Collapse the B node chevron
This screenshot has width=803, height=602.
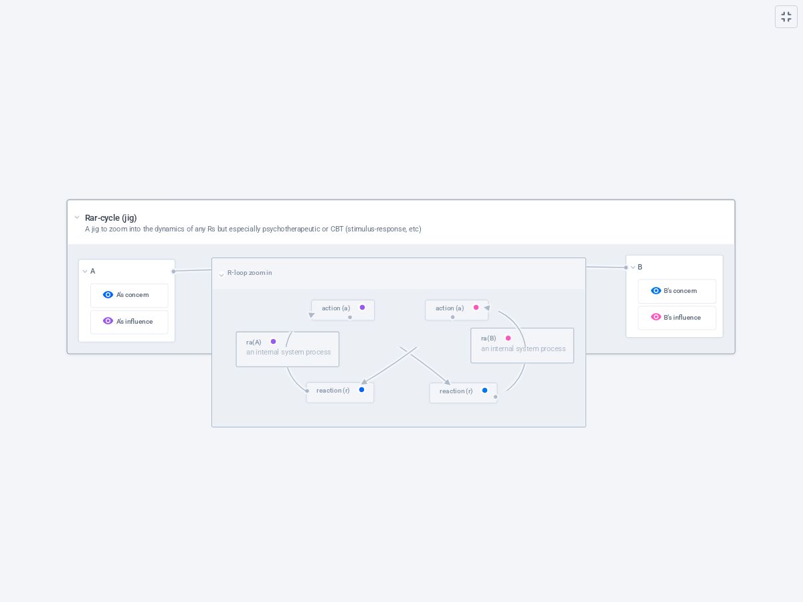point(633,268)
